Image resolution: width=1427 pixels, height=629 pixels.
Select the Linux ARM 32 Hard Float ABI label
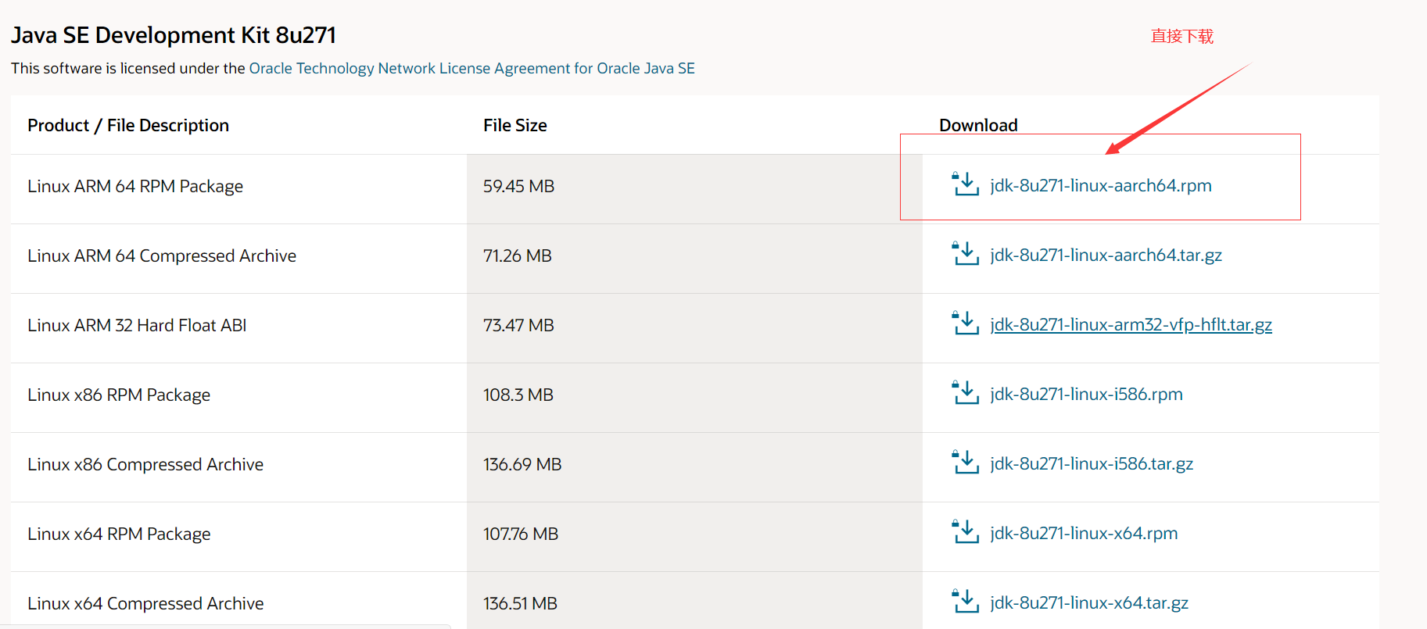coord(137,325)
